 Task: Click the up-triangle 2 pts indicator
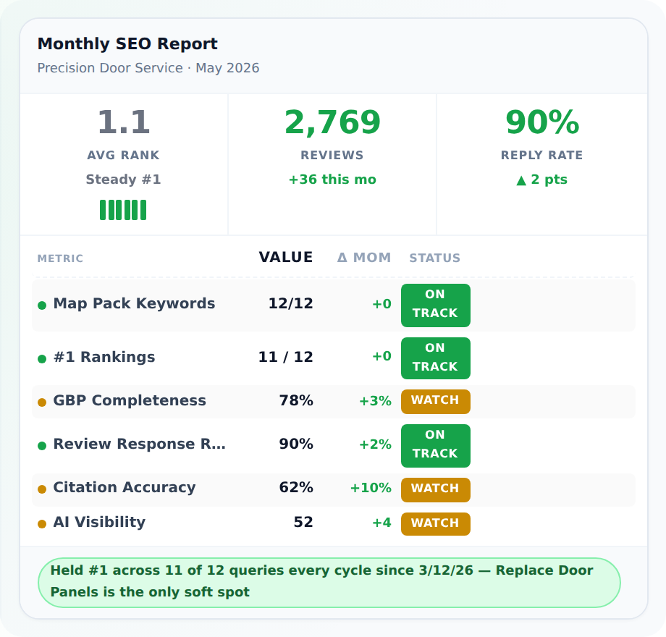point(542,180)
